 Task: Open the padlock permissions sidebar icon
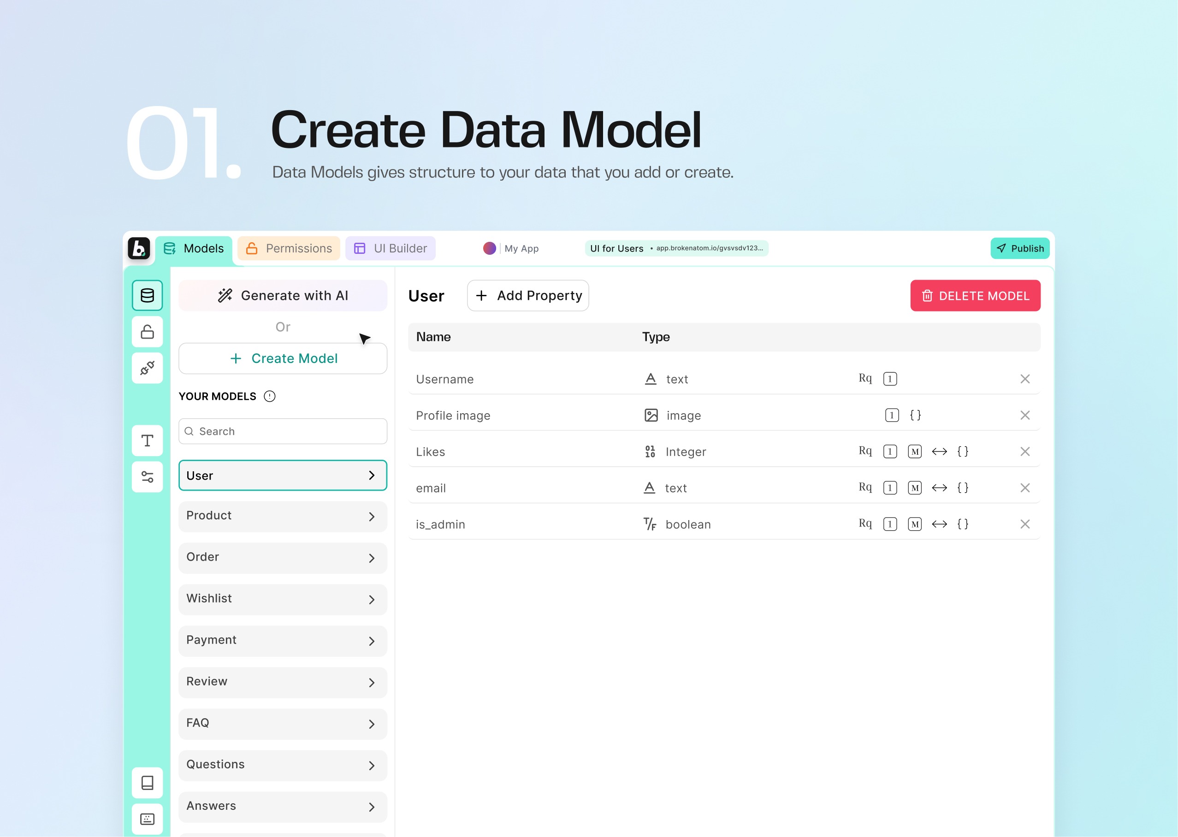pyautogui.click(x=147, y=331)
